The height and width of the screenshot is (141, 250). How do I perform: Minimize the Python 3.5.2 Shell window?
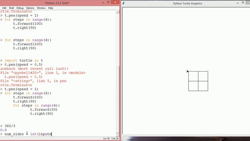point(103,3)
